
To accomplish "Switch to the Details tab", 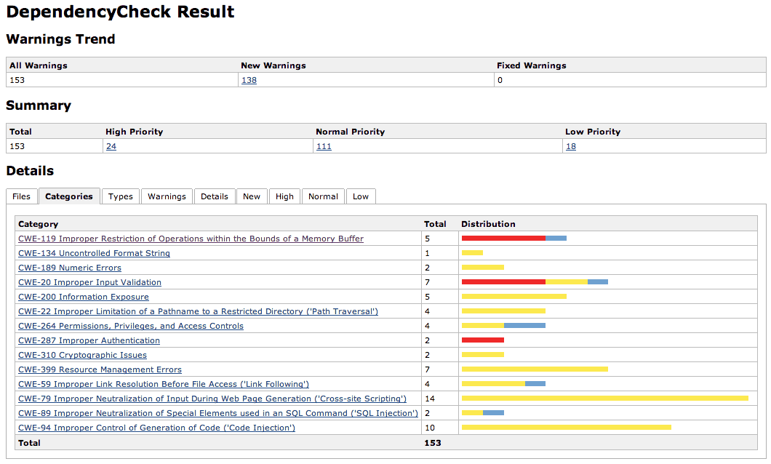I will point(215,196).
